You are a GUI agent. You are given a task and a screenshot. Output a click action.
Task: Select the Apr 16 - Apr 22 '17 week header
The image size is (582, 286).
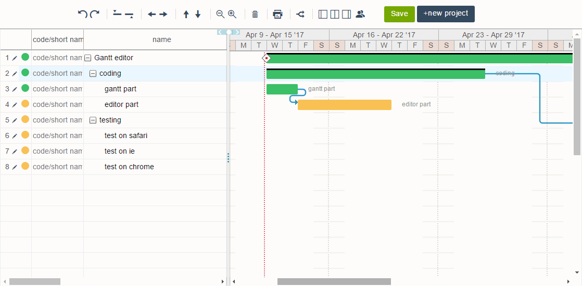pos(384,35)
